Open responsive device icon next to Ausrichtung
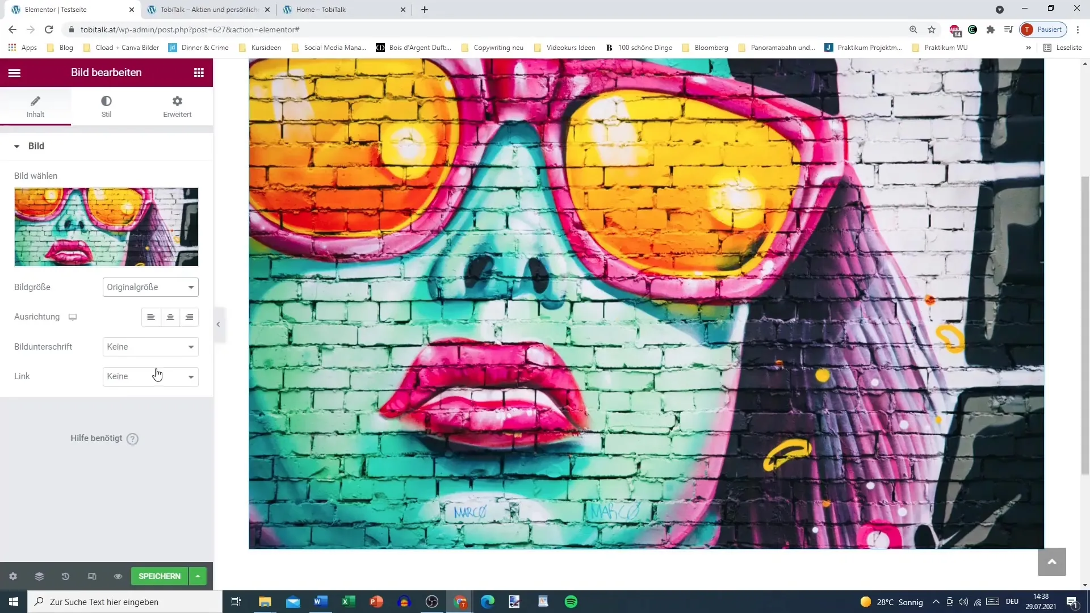Screen dimensions: 1090x613 [73, 317]
